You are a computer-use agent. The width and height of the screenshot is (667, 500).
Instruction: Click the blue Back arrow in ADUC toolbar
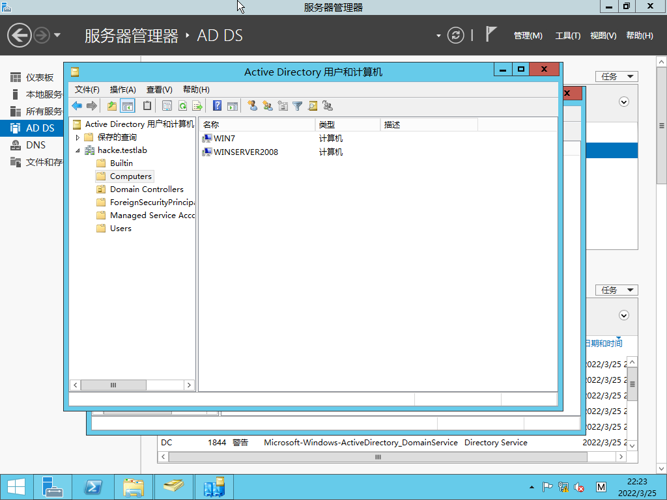(x=77, y=106)
